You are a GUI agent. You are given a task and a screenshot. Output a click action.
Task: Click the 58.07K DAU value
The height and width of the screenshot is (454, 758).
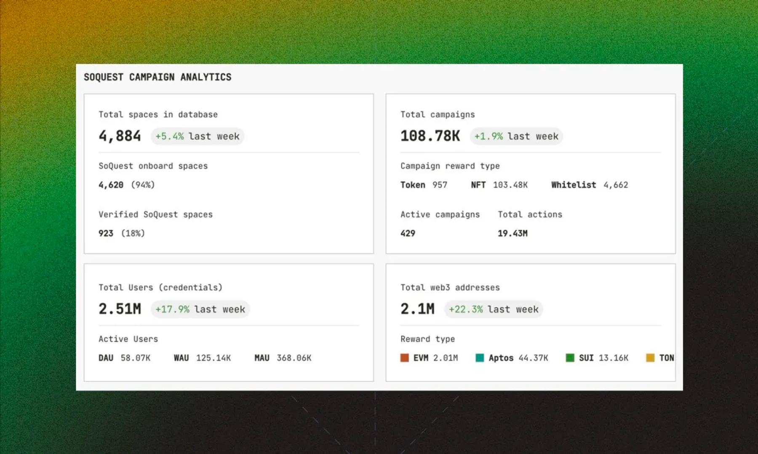pyautogui.click(x=136, y=358)
